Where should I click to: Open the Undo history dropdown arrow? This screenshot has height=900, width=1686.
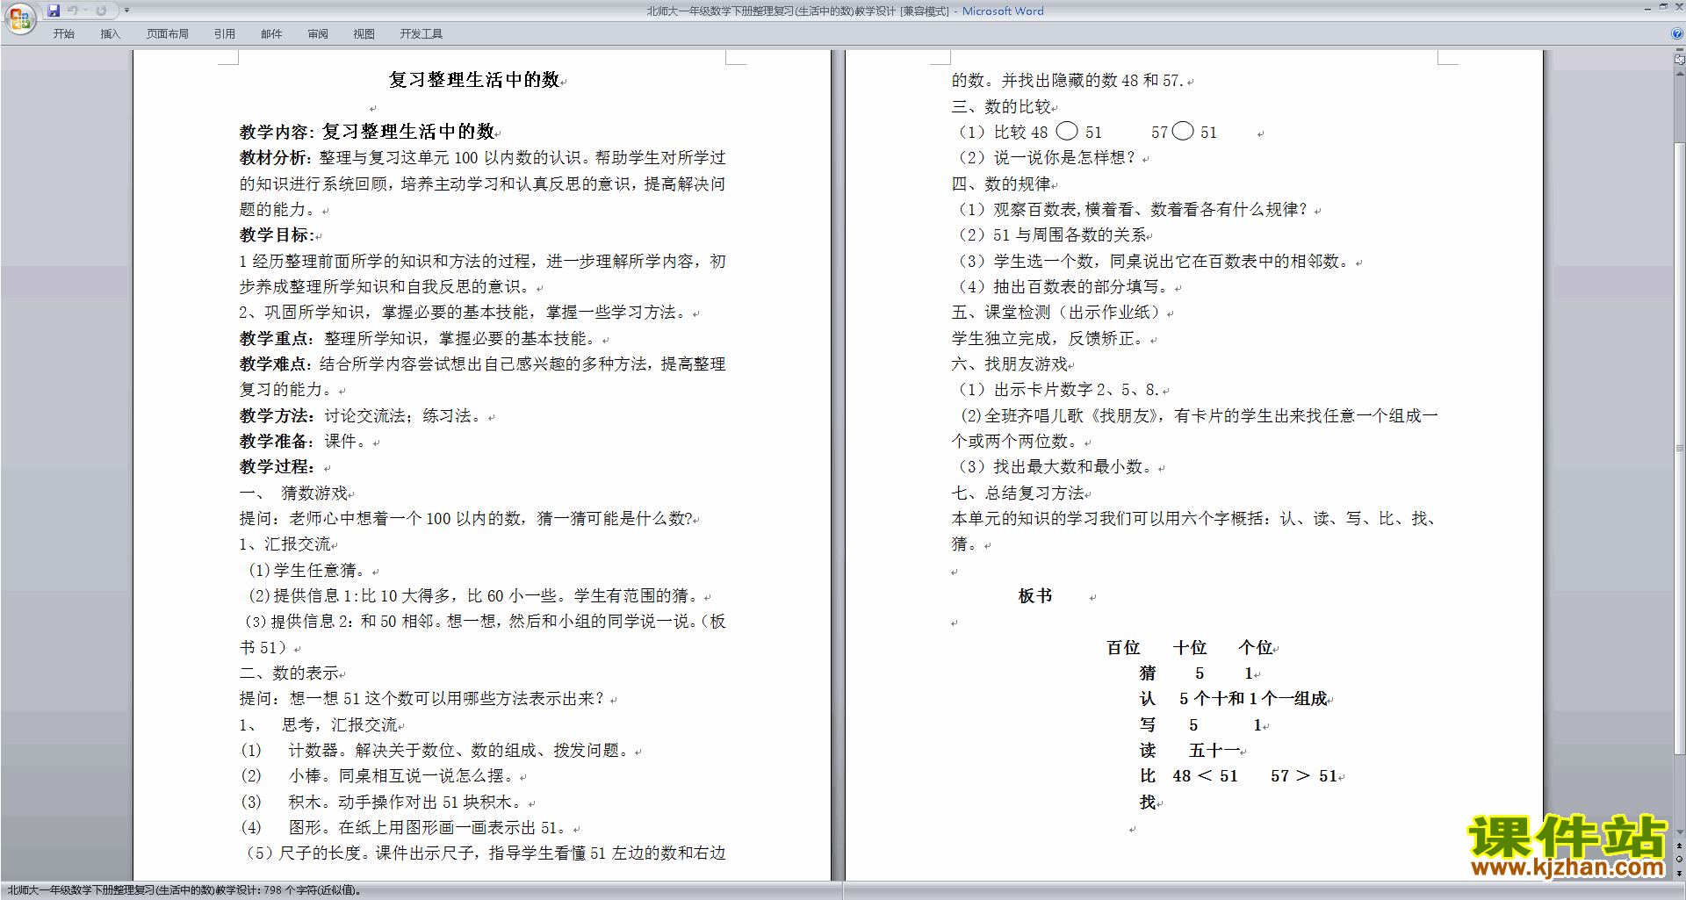click(x=86, y=11)
